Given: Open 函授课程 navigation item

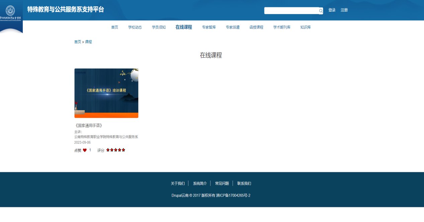Looking at the screenshot, I should tap(256, 27).
